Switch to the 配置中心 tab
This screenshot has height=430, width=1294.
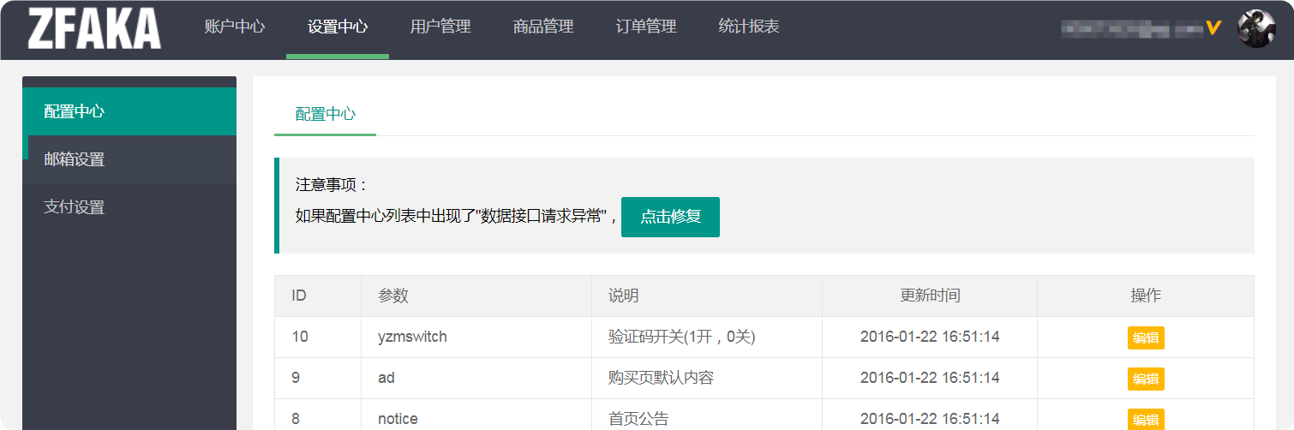pyautogui.click(x=325, y=114)
